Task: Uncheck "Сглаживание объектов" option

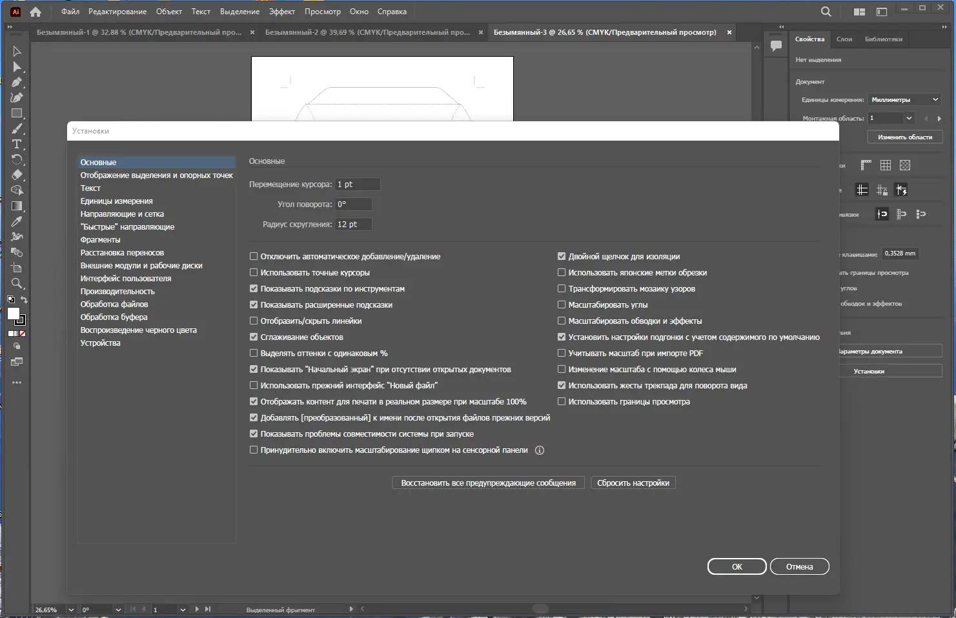Action: 254,337
